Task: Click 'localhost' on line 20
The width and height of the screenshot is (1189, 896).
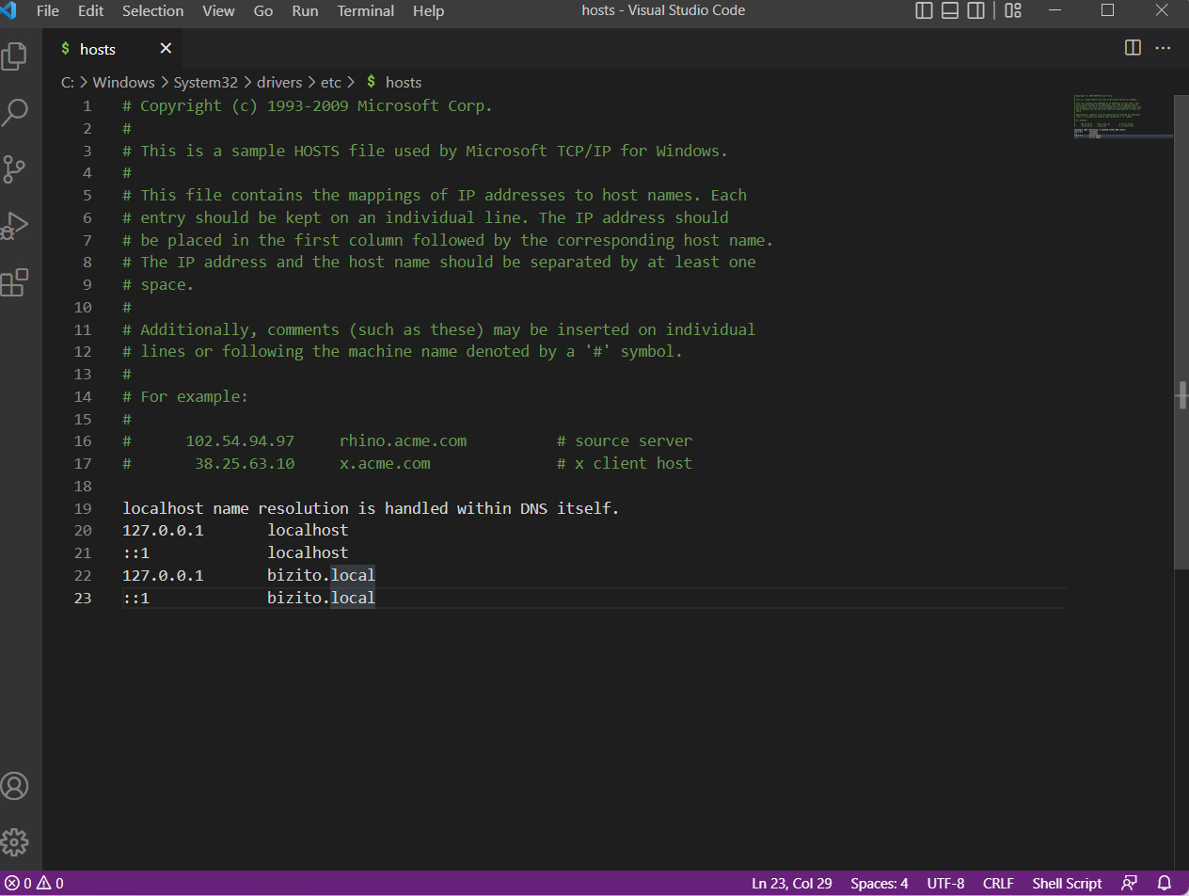Action: (x=308, y=531)
